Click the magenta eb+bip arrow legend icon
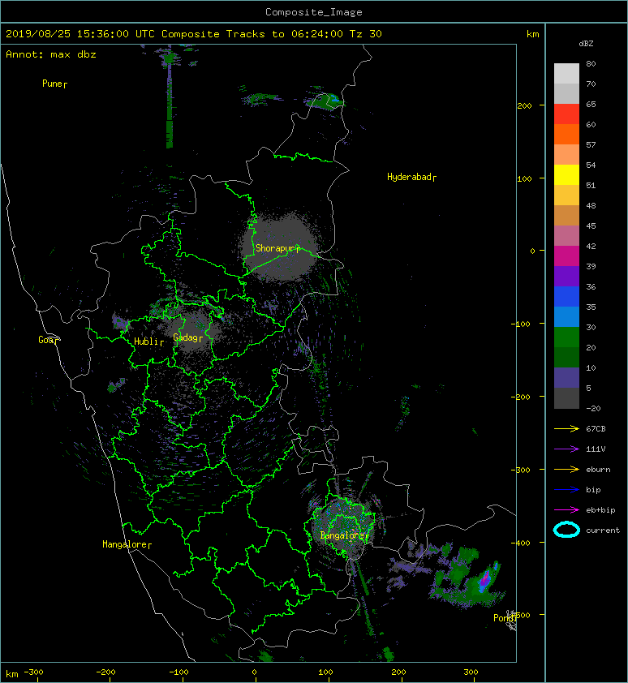Image resolution: width=628 pixels, height=683 pixels. tap(566, 510)
